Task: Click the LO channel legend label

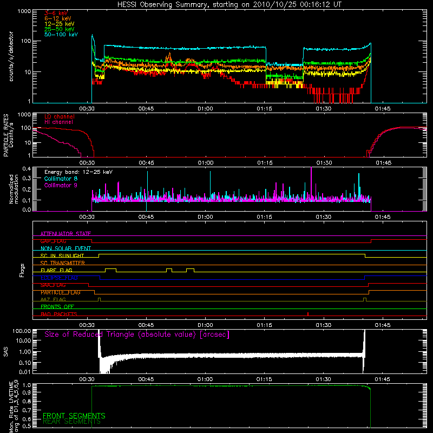Action: 60,116
